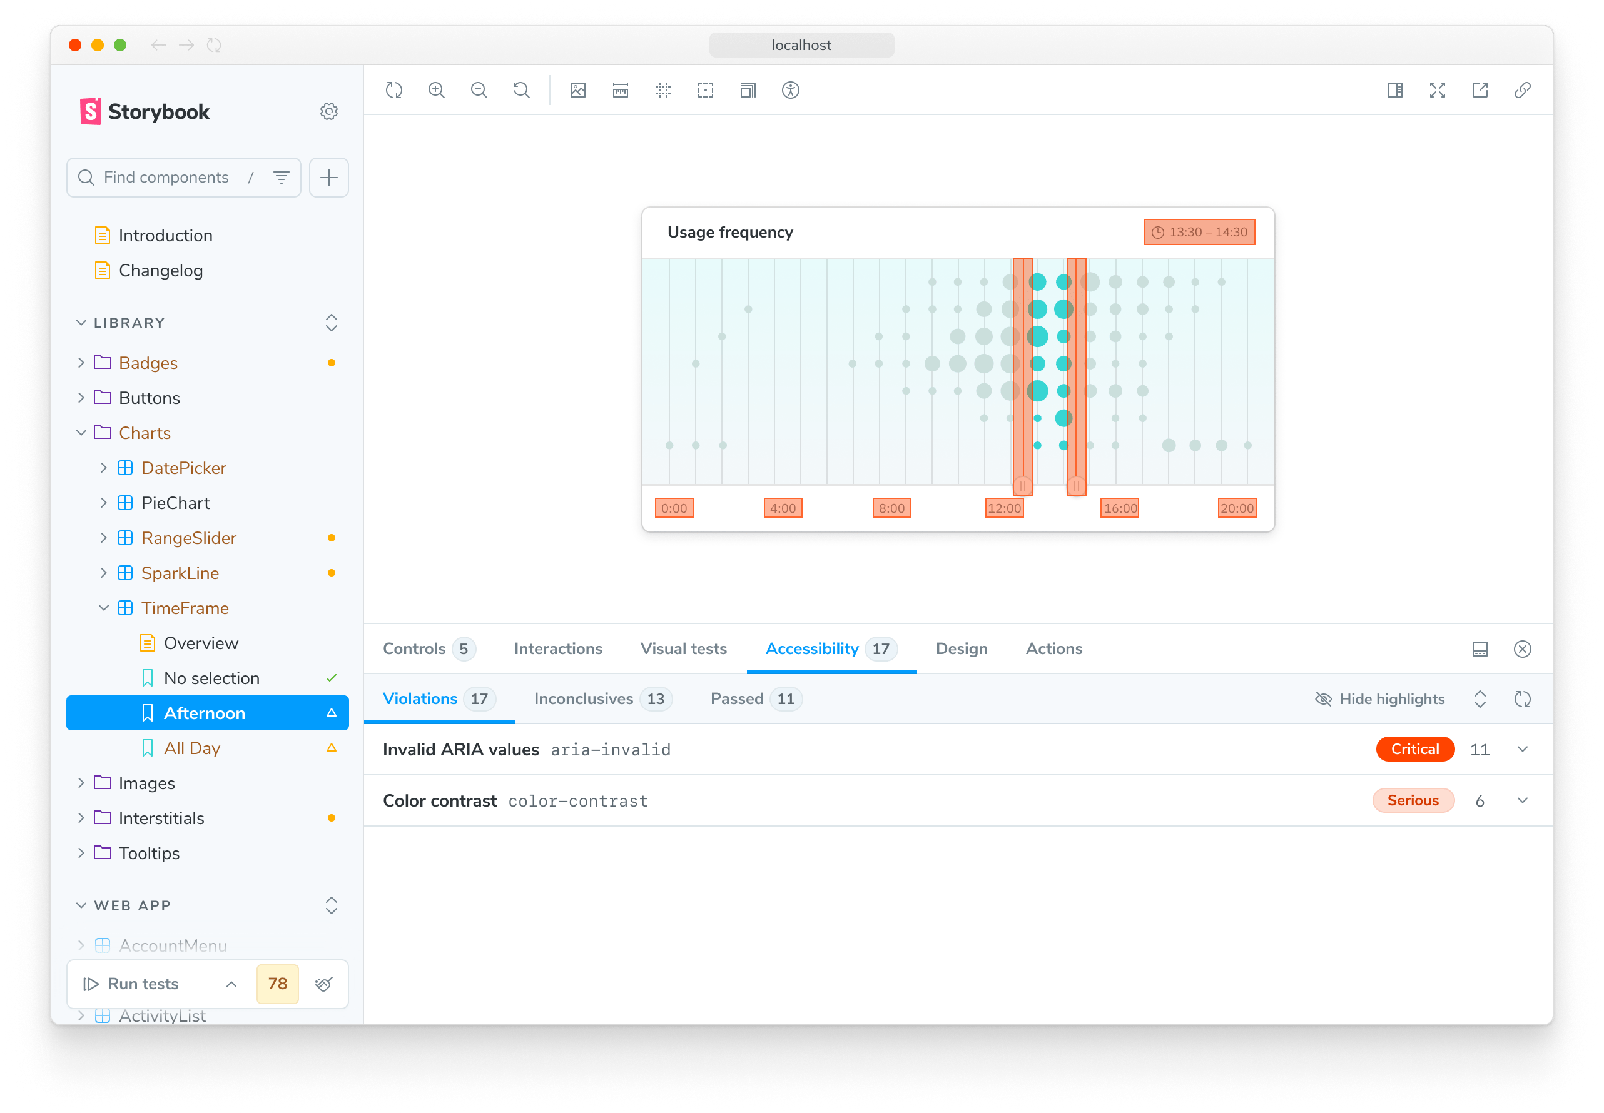The height and width of the screenshot is (1113, 1604).
Task: Expand the Invalid ARIA values violation
Action: click(1523, 749)
